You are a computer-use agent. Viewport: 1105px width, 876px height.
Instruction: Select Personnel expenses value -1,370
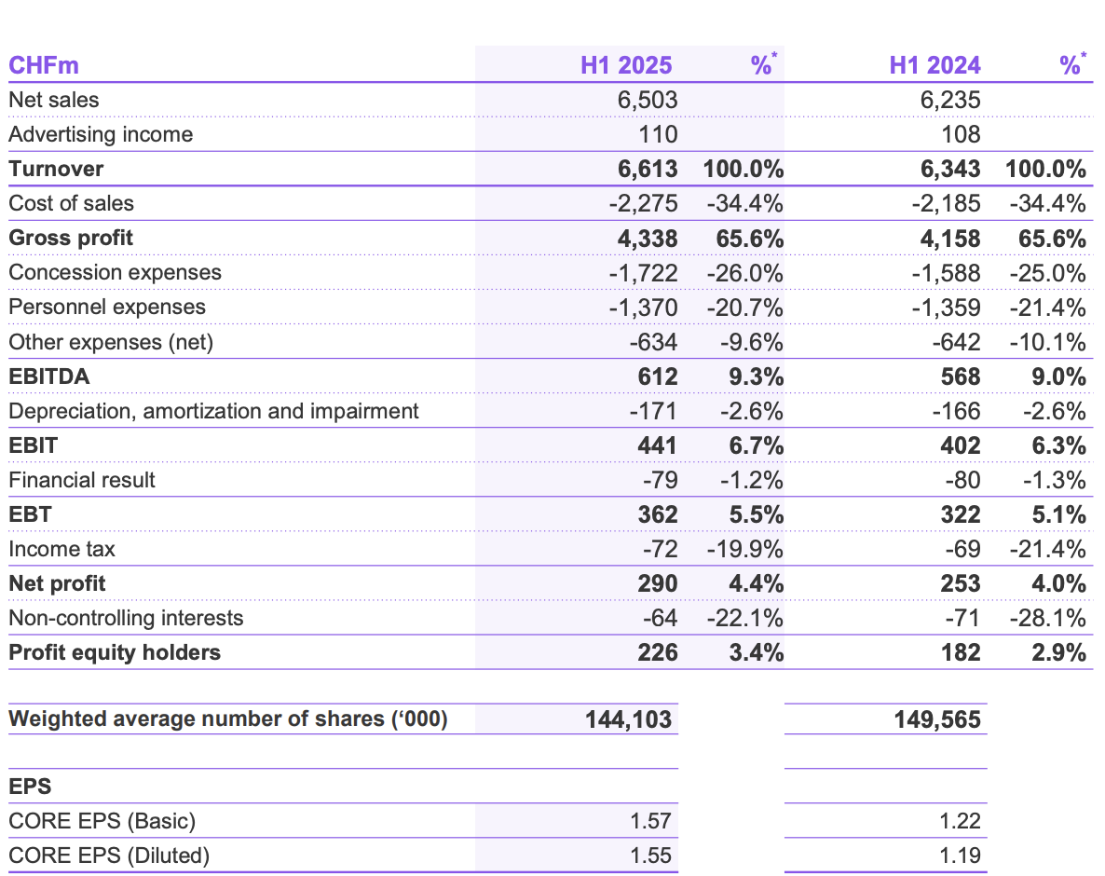click(643, 308)
